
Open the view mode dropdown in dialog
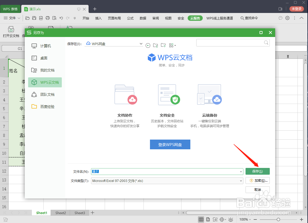pyautogui.click(x=172, y=46)
